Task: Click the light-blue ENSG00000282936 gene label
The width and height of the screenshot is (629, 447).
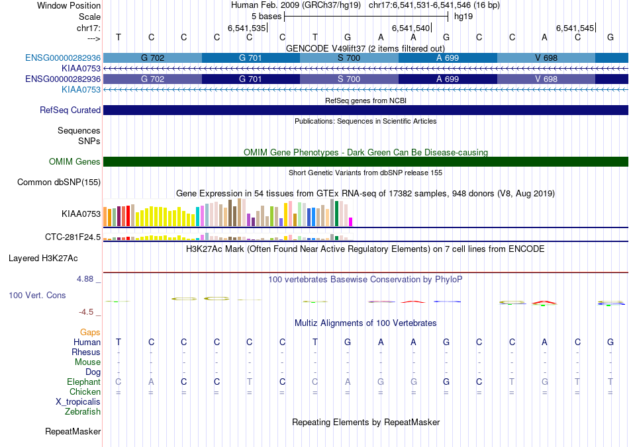Action: tap(63, 58)
